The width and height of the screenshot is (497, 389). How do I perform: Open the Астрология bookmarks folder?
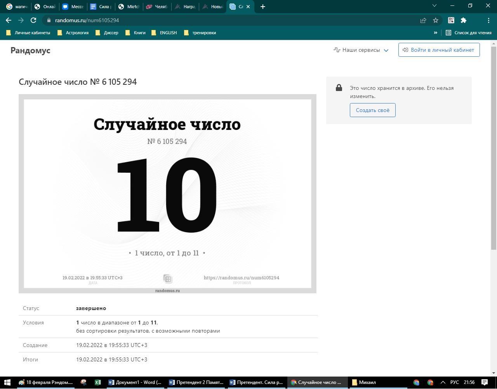tap(73, 33)
